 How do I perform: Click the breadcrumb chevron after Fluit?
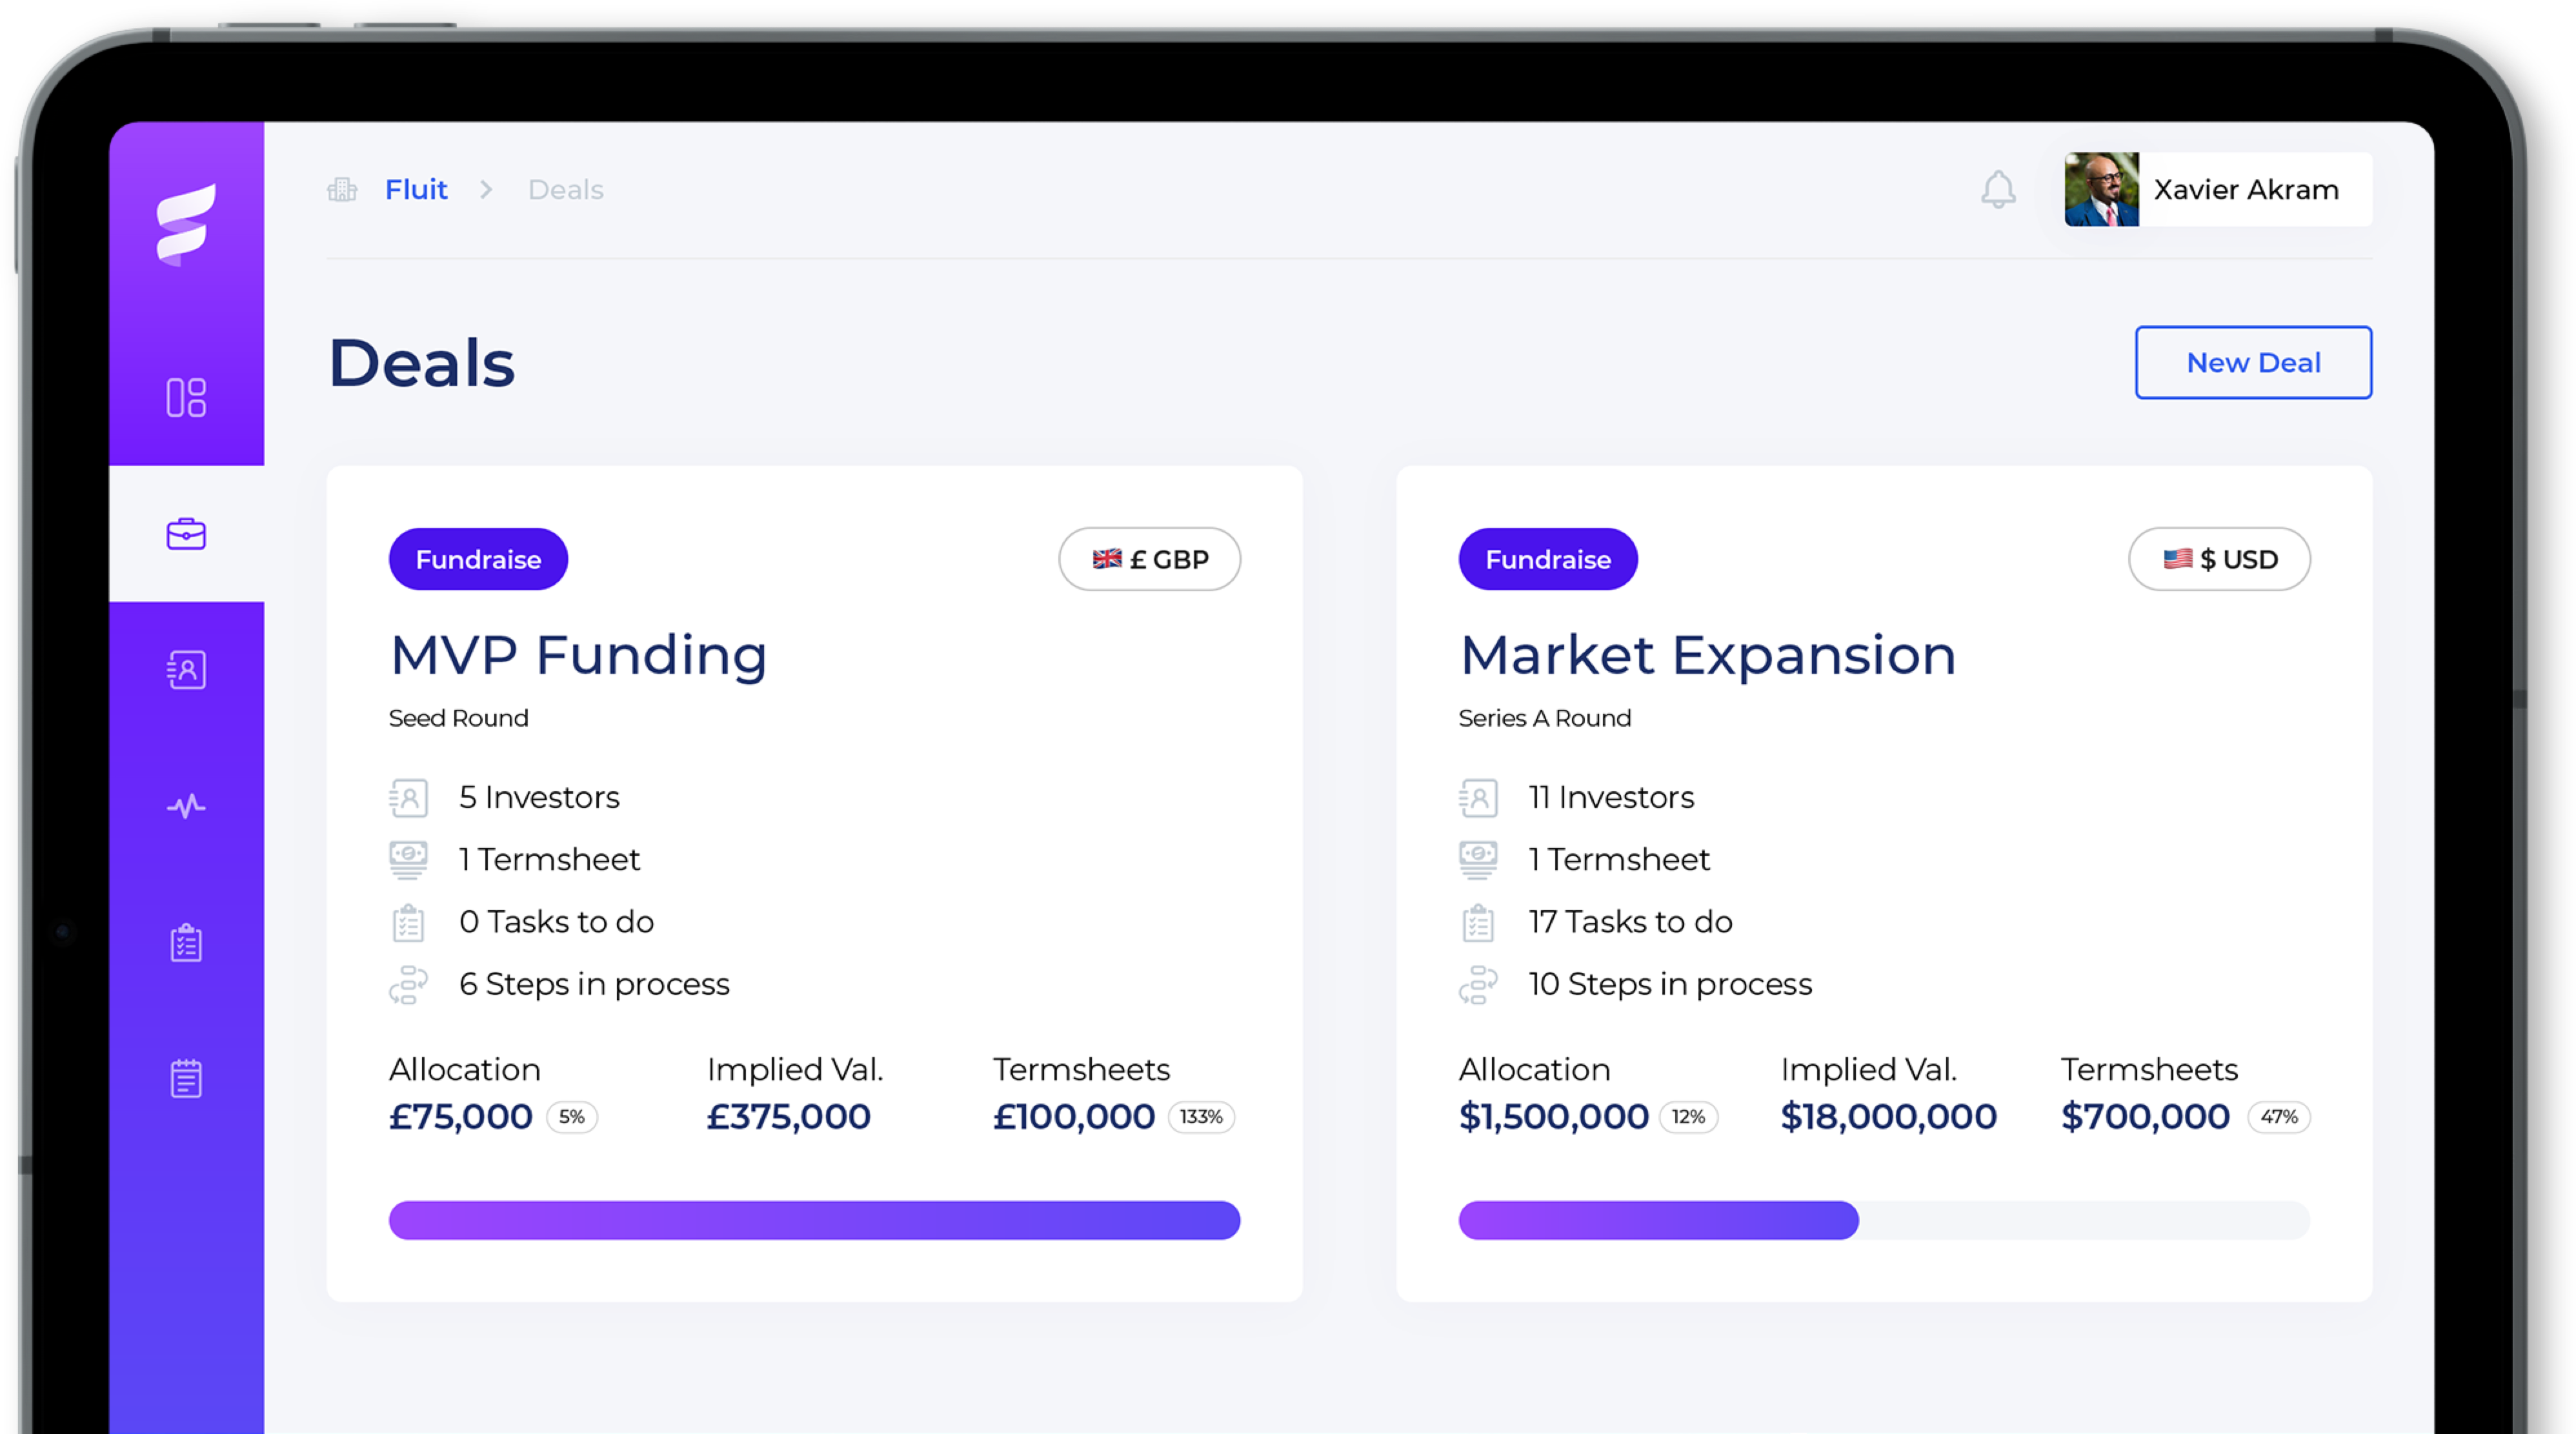click(486, 189)
